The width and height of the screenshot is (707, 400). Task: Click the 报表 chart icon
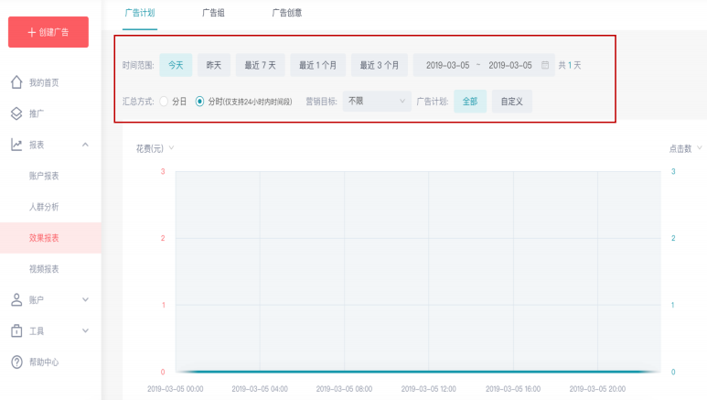coord(16,145)
